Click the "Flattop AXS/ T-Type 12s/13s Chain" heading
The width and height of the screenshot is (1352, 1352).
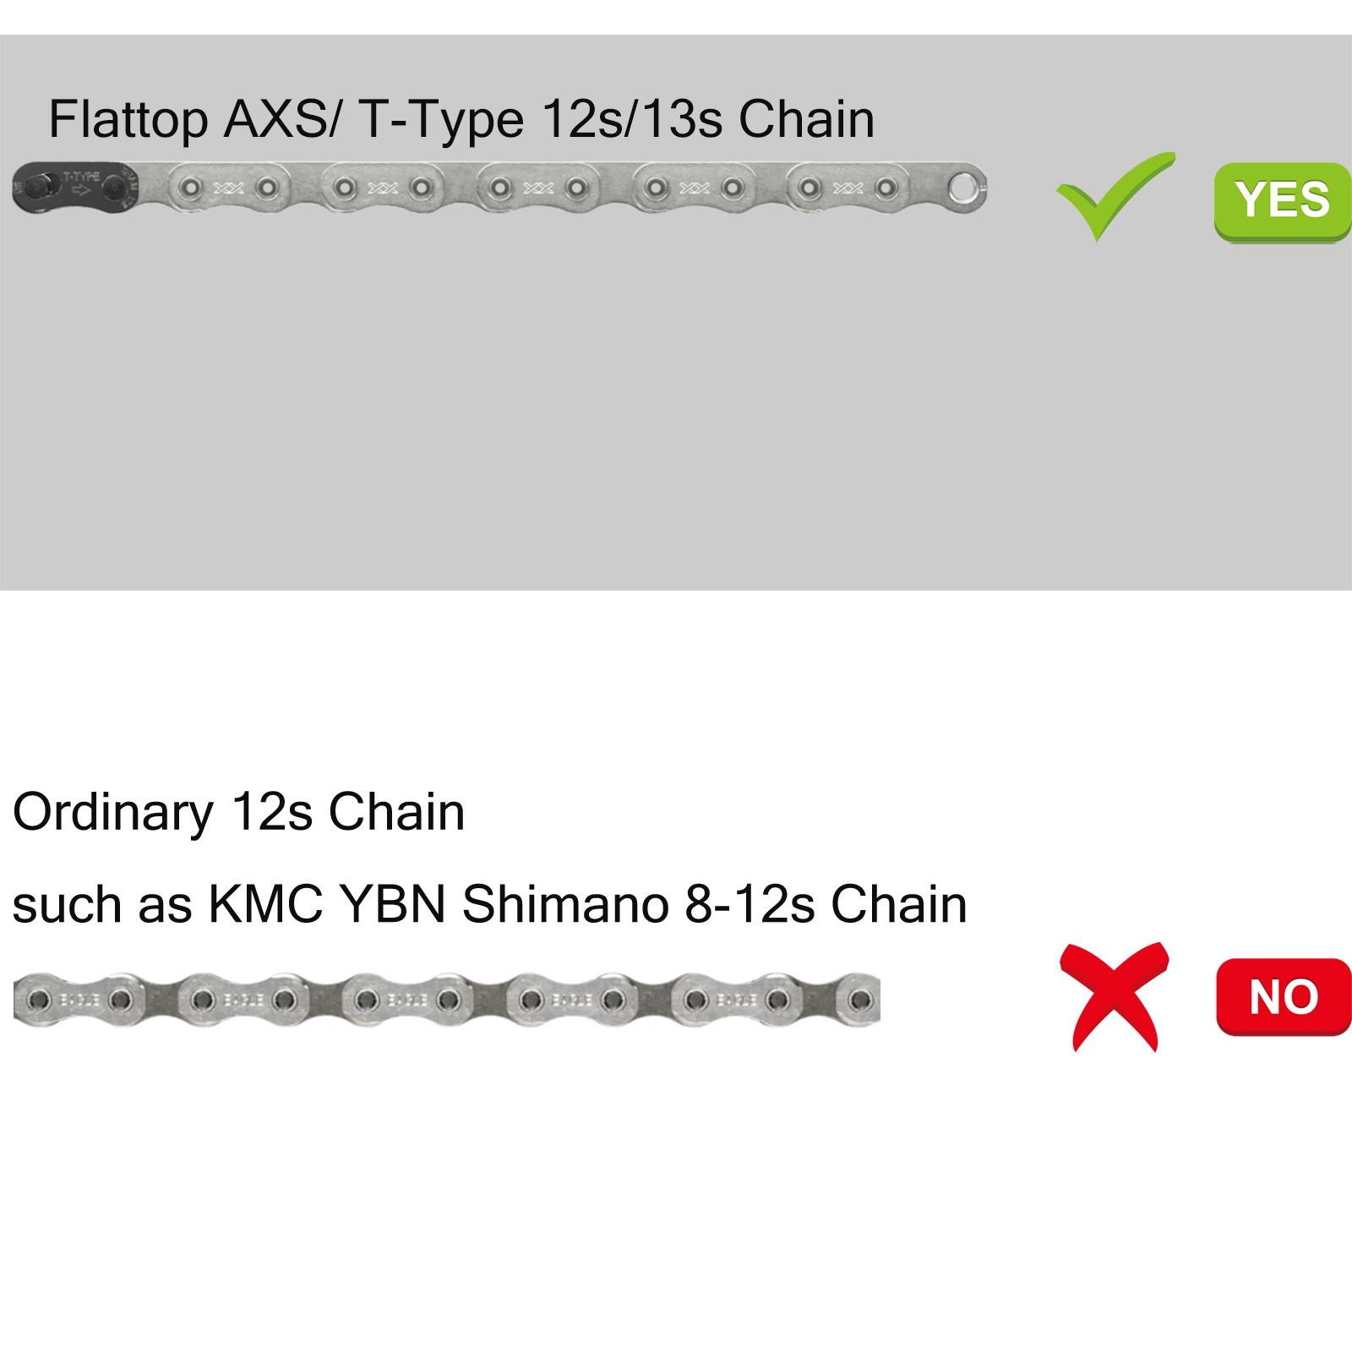click(461, 119)
